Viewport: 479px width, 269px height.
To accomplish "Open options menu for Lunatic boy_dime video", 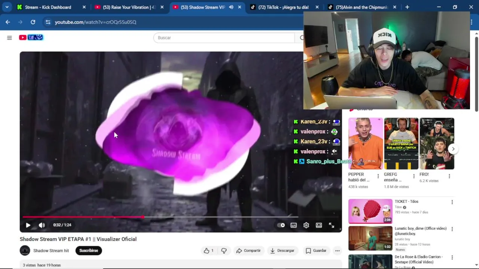I will [452, 229].
